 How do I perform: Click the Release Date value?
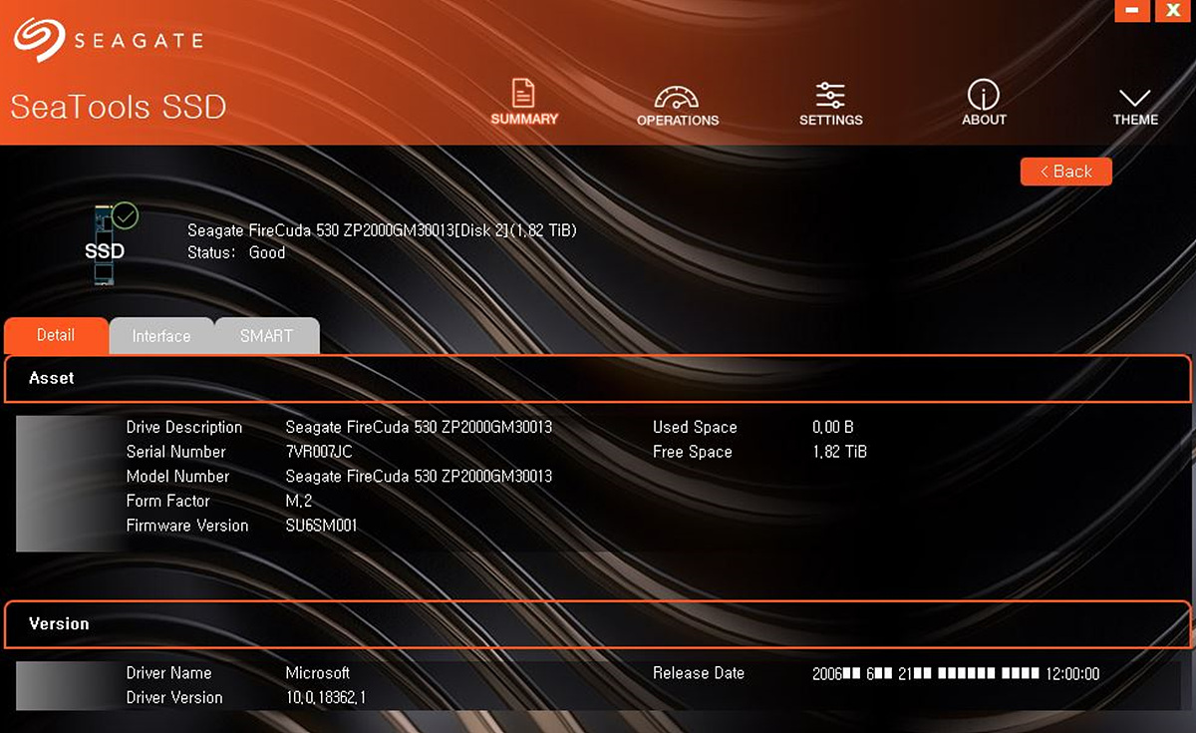(956, 674)
